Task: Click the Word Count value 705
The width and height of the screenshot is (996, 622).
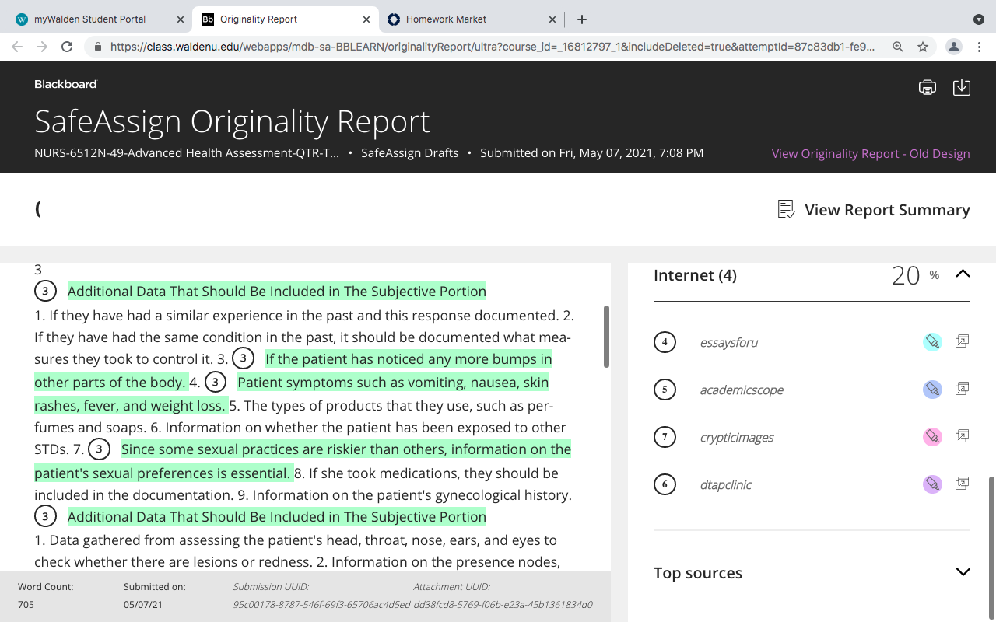Action: (x=26, y=604)
